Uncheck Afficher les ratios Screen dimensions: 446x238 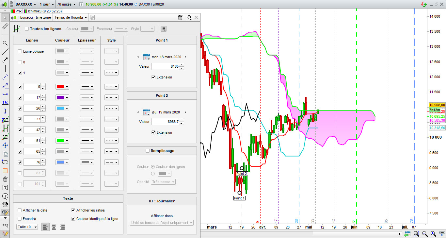coord(73,210)
